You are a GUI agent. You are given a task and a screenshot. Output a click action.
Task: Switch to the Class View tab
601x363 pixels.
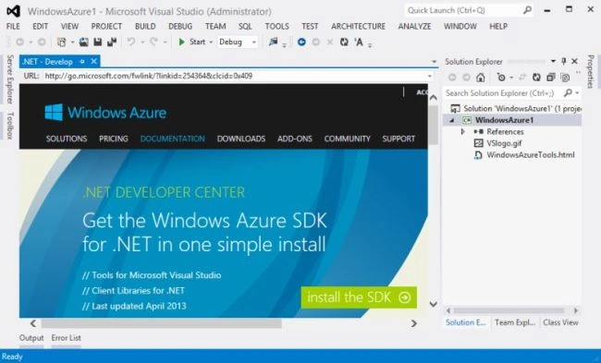(560, 322)
